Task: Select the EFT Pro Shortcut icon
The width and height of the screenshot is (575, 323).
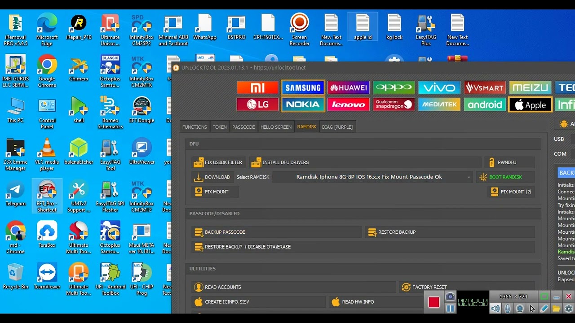Action: click(x=47, y=196)
